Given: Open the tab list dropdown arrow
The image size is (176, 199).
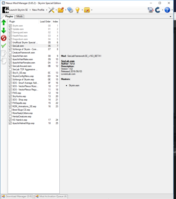Looking at the screenshot, I should click(170, 17).
